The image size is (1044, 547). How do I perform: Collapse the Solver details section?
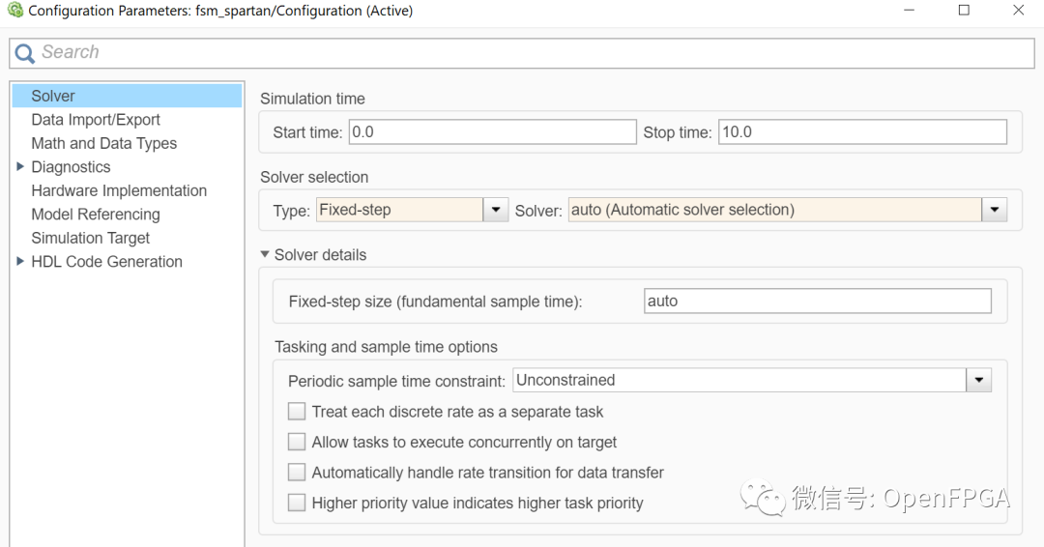tap(265, 255)
